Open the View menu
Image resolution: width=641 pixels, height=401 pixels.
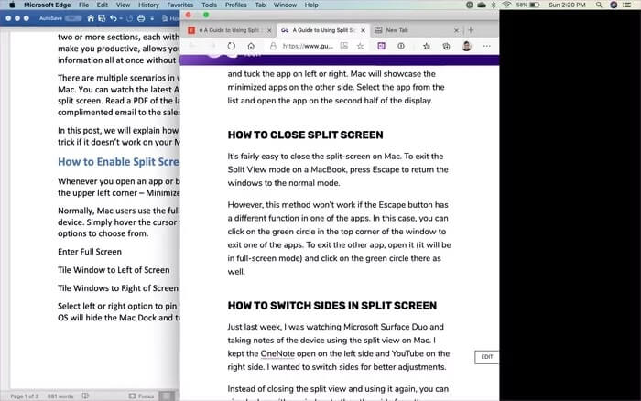[123, 5]
